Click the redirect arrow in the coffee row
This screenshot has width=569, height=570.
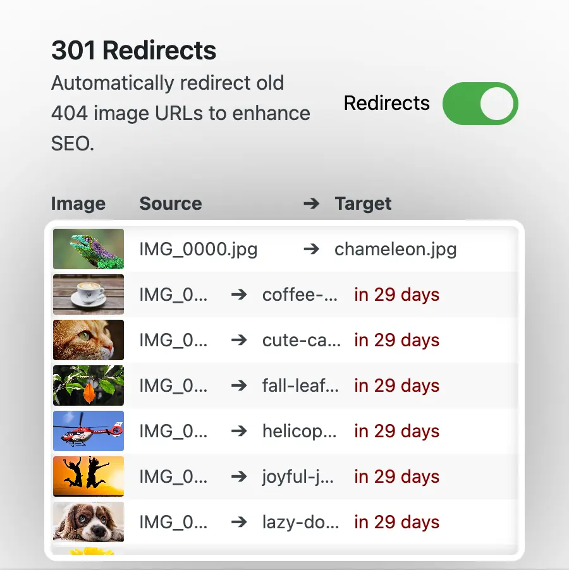click(238, 294)
